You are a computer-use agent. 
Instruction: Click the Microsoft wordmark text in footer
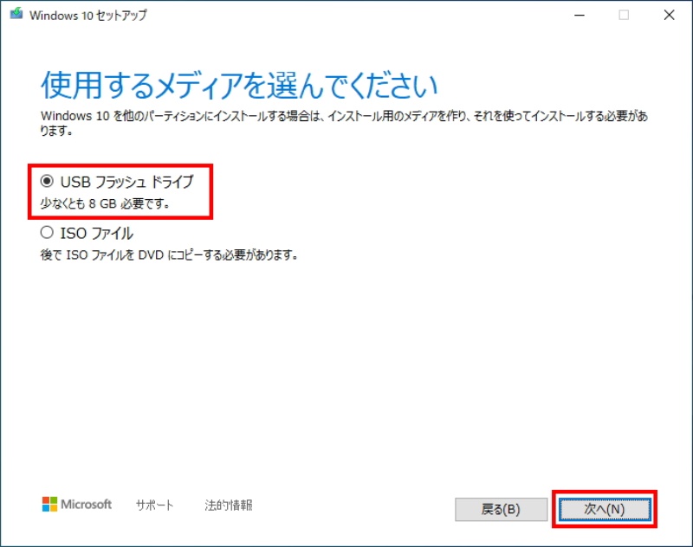(87, 505)
